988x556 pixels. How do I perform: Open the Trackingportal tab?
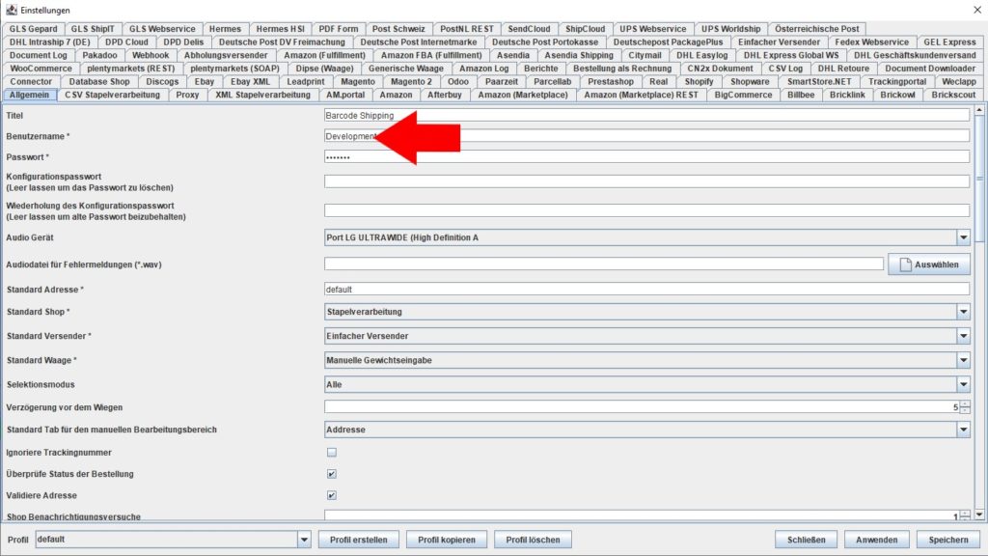(x=896, y=81)
